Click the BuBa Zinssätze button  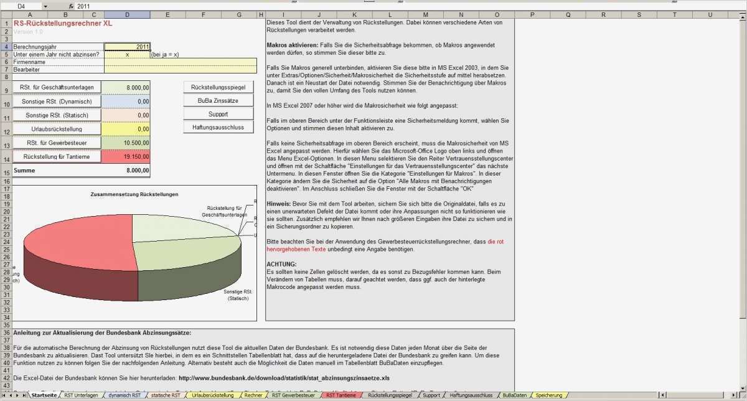click(218, 100)
